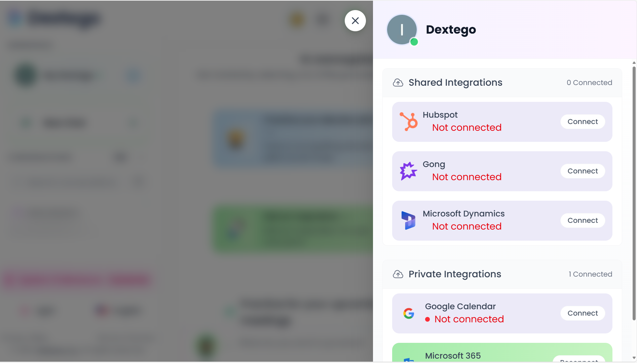
Task: Click the '1 Connected' private count label
Action: [590, 274]
